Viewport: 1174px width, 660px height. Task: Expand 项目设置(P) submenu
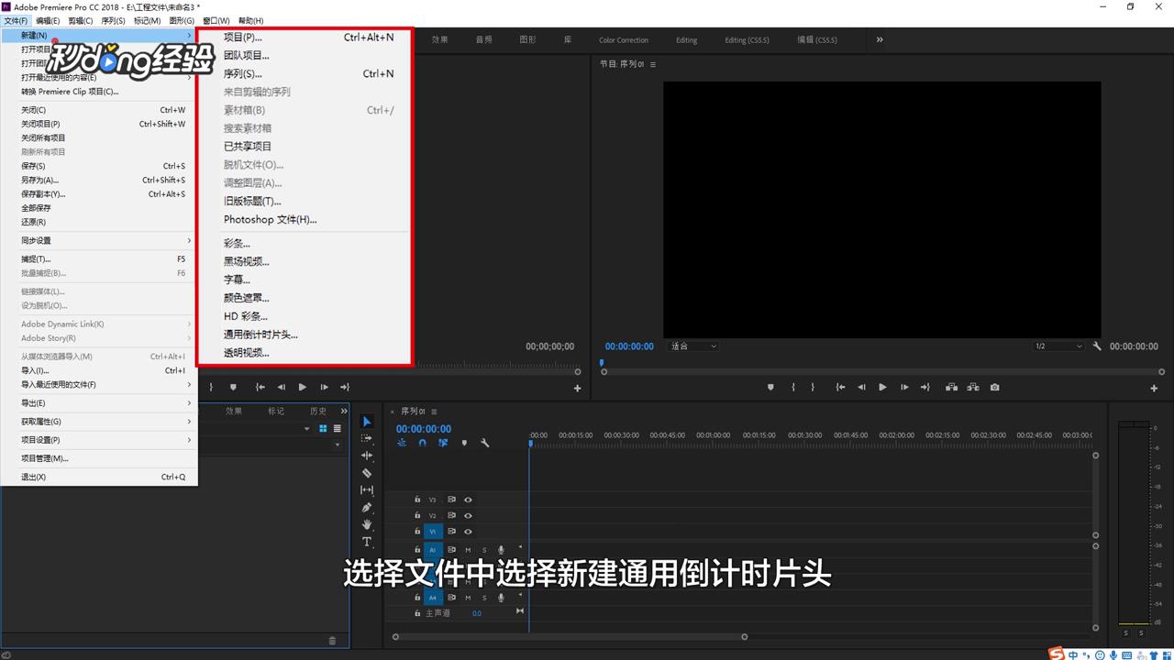[99, 440]
